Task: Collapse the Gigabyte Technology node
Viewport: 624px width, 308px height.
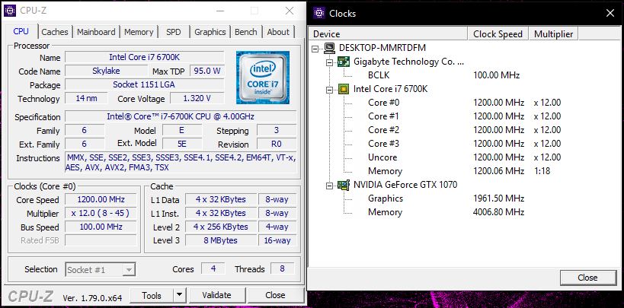Action: [x=329, y=62]
